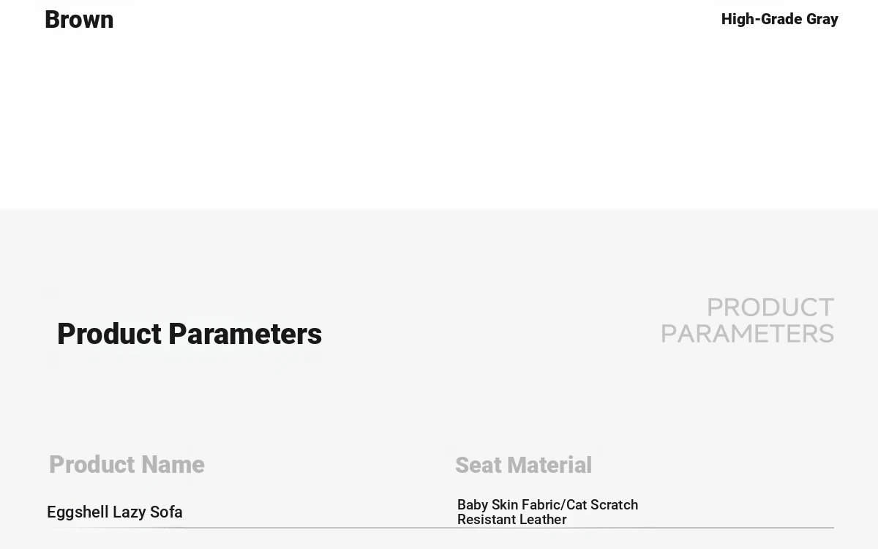Click the word Lazy in product name
Image resolution: width=878 pixels, height=549 pixels.
pyautogui.click(x=130, y=512)
